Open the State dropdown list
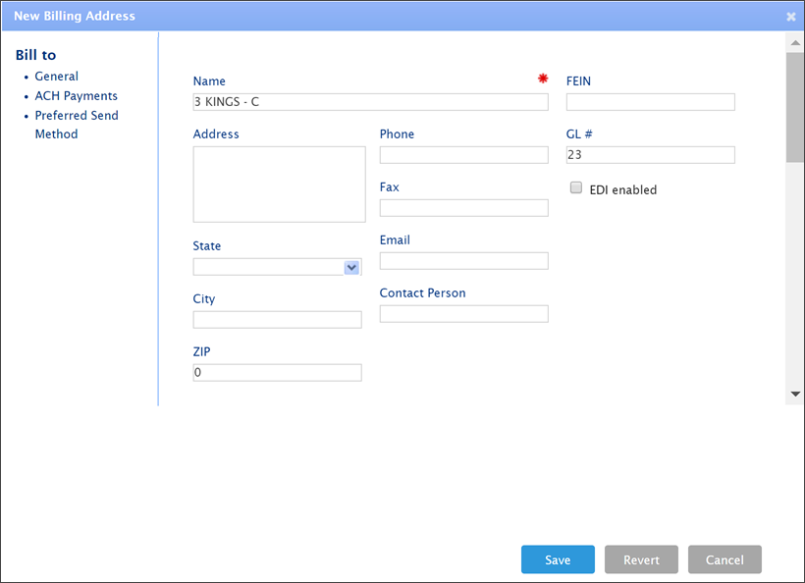This screenshot has width=805, height=583. point(351,267)
